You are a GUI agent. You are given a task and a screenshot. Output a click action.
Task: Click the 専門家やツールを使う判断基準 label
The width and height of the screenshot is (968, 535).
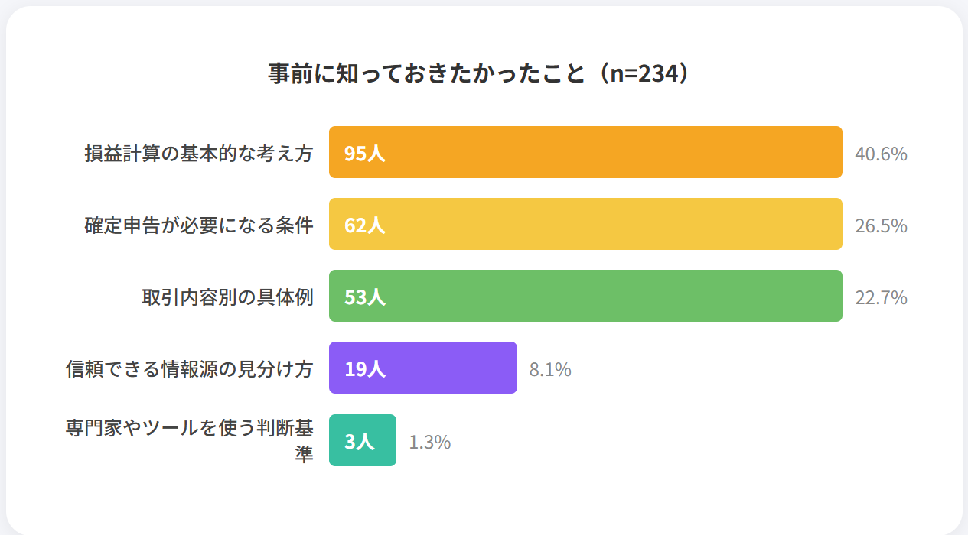(x=190, y=439)
